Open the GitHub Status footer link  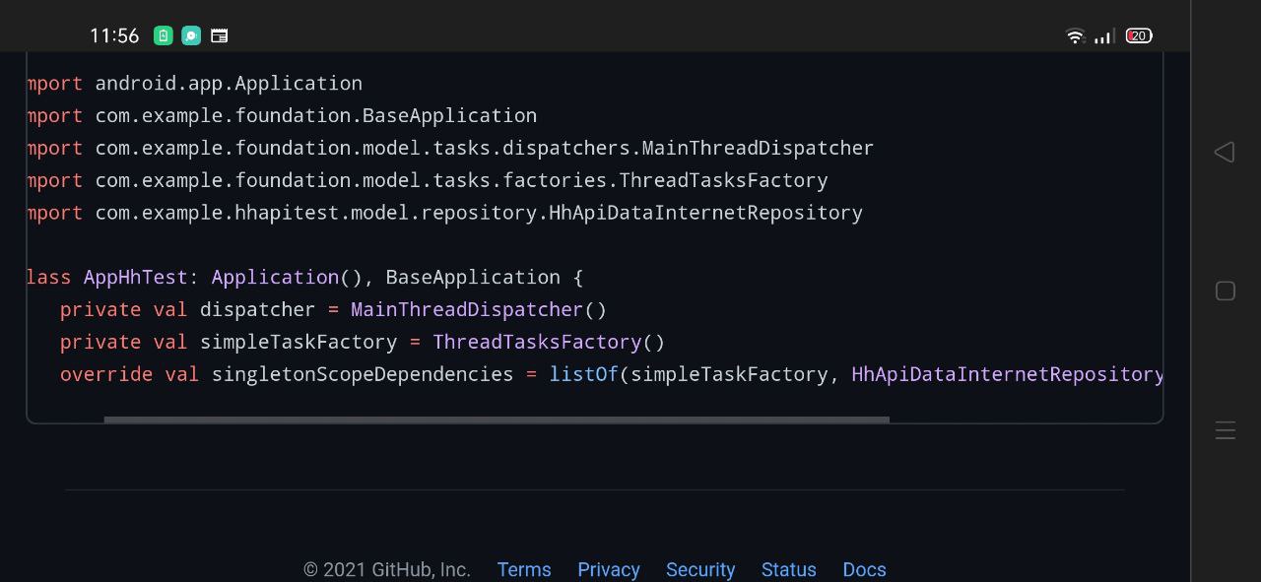click(x=789, y=569)
